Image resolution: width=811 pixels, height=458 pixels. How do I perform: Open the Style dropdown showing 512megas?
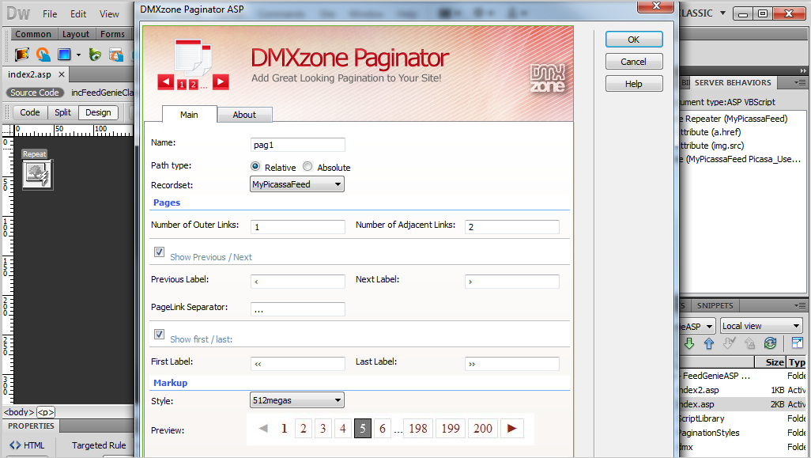coord(297,400)
